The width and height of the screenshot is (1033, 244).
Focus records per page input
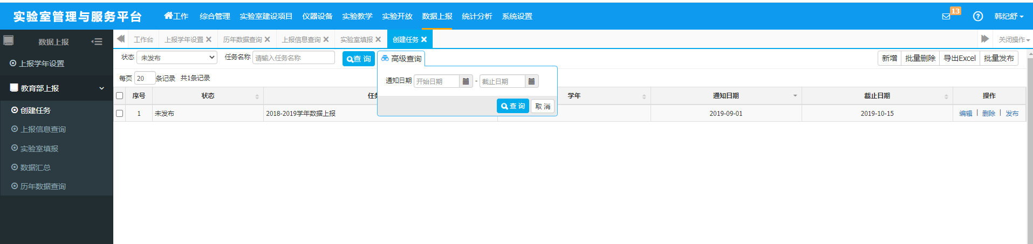point(145,78)
